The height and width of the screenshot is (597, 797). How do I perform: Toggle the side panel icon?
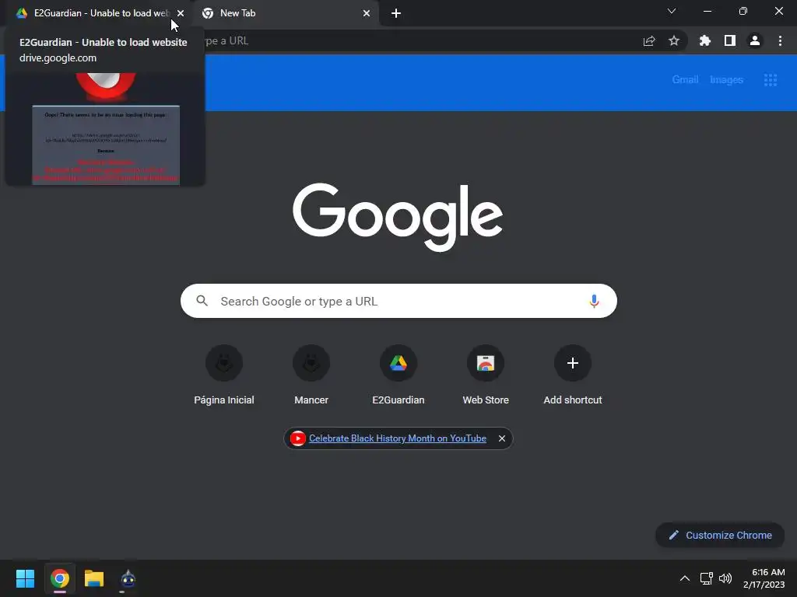click(729, 40)
